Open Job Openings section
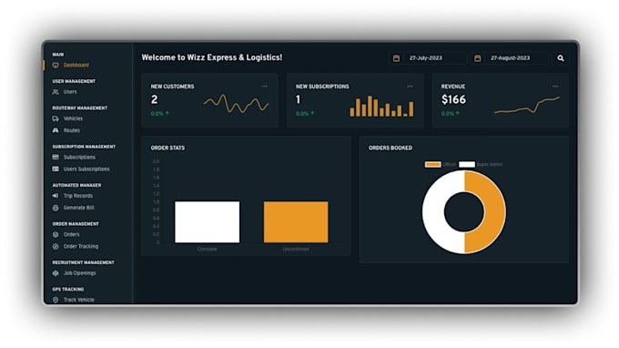 click(79, 273)
